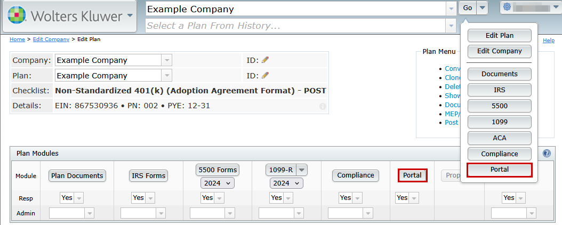This screenshot has height=225, width=562.
Task: Click the Wolters Kluwer logo menu
Action: click(69, 16)
